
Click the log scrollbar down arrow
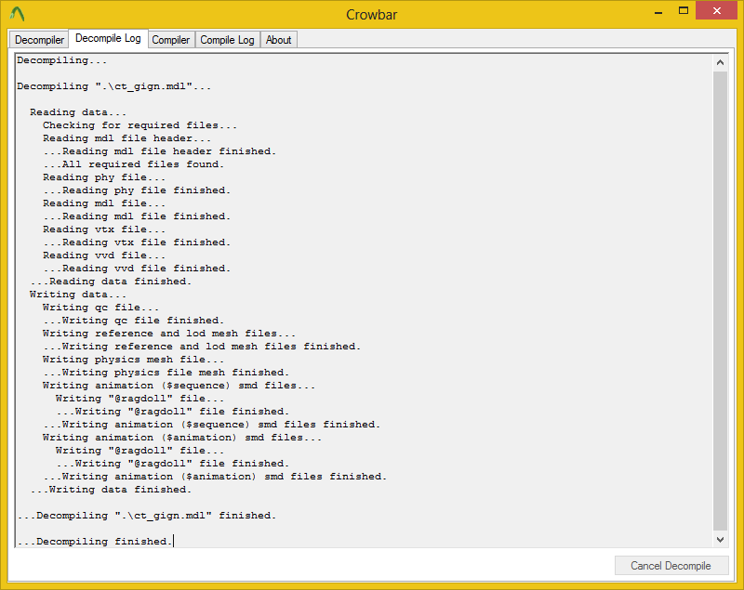(x=720, y=539)
